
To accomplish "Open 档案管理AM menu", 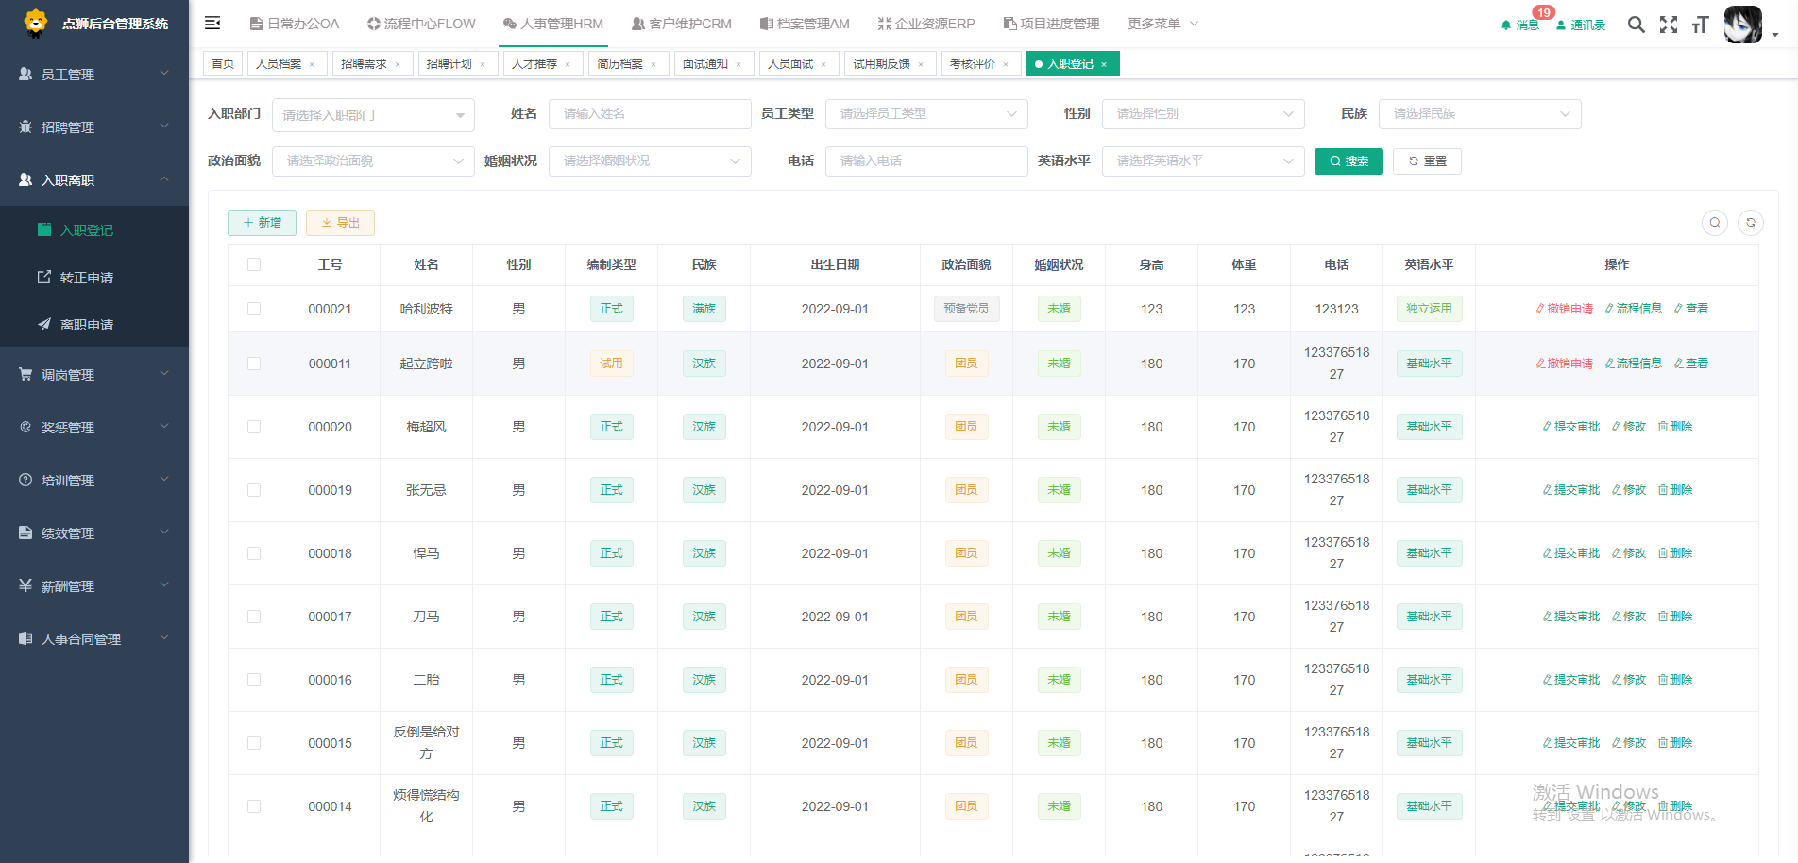I will coord(805,24).
